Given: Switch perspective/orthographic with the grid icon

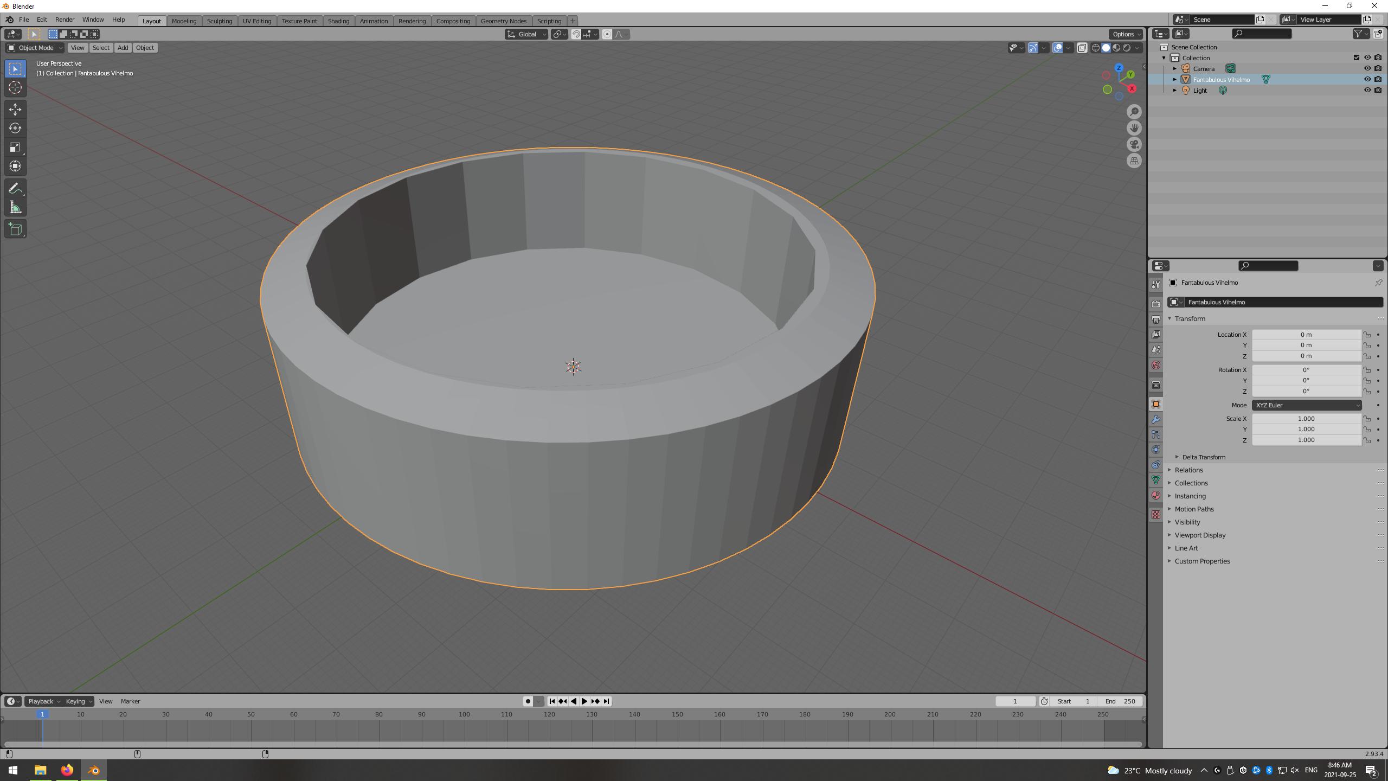Looking at the screenshot, I should click(1134, 161).
